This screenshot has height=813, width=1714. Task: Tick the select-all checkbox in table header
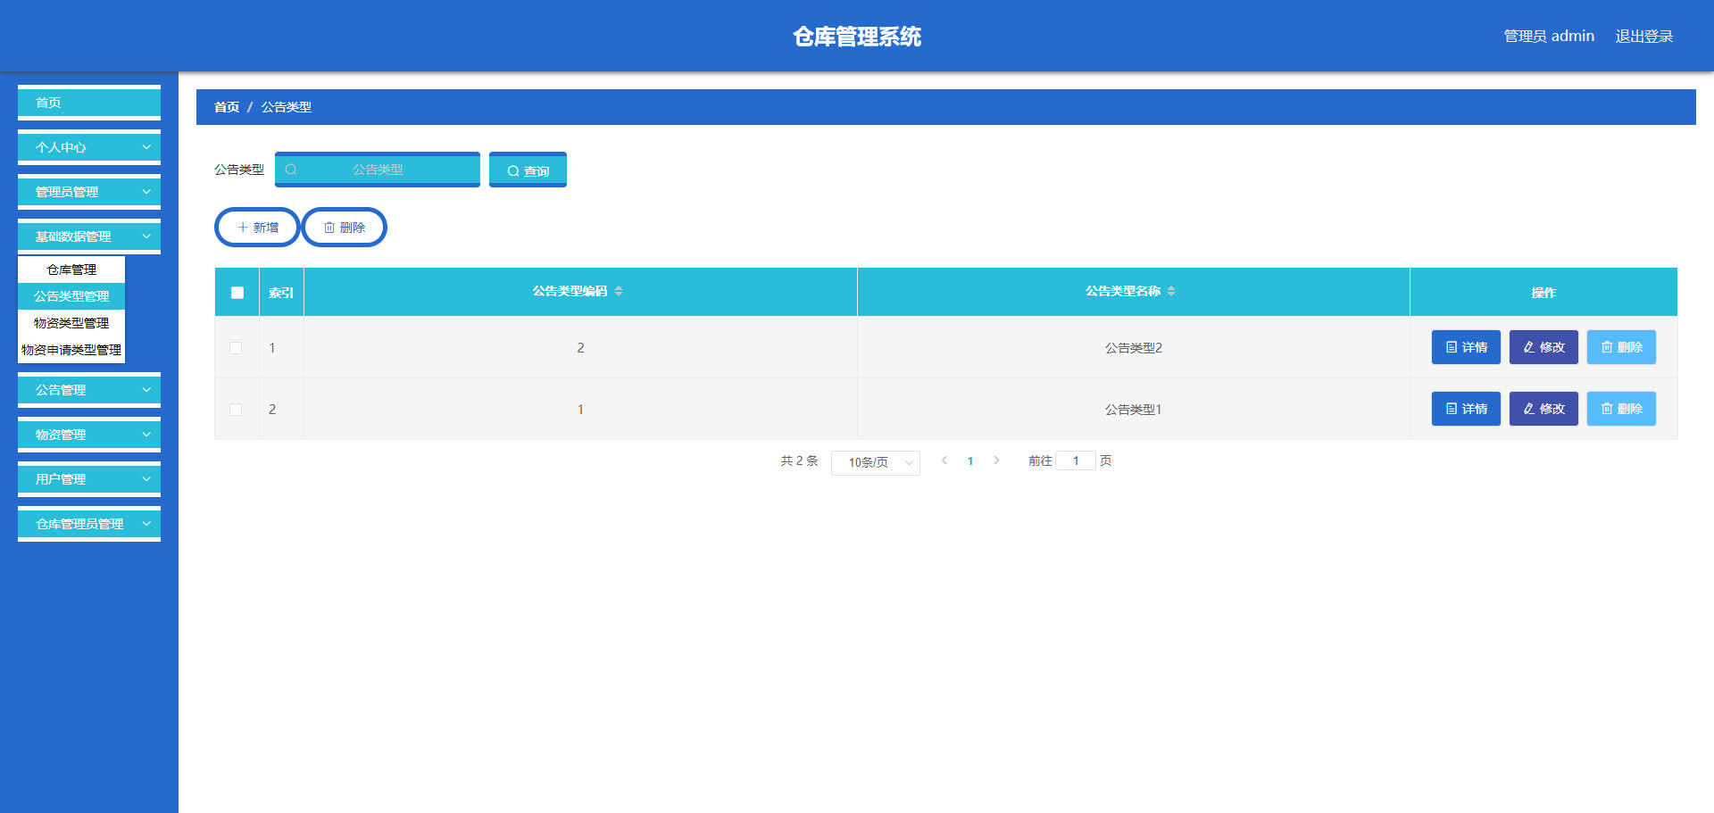[237, 293]
